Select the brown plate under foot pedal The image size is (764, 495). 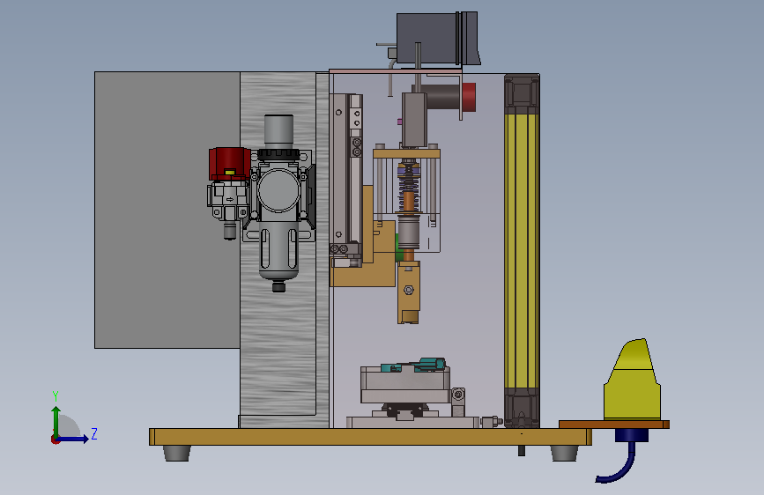point(614,425)
